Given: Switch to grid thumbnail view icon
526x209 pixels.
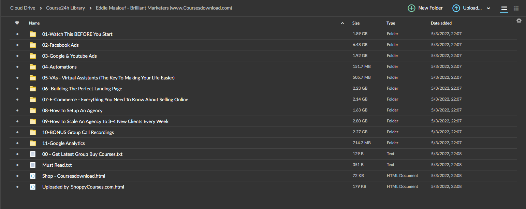Looking at the screenshot, I should [x=516, y=8].
